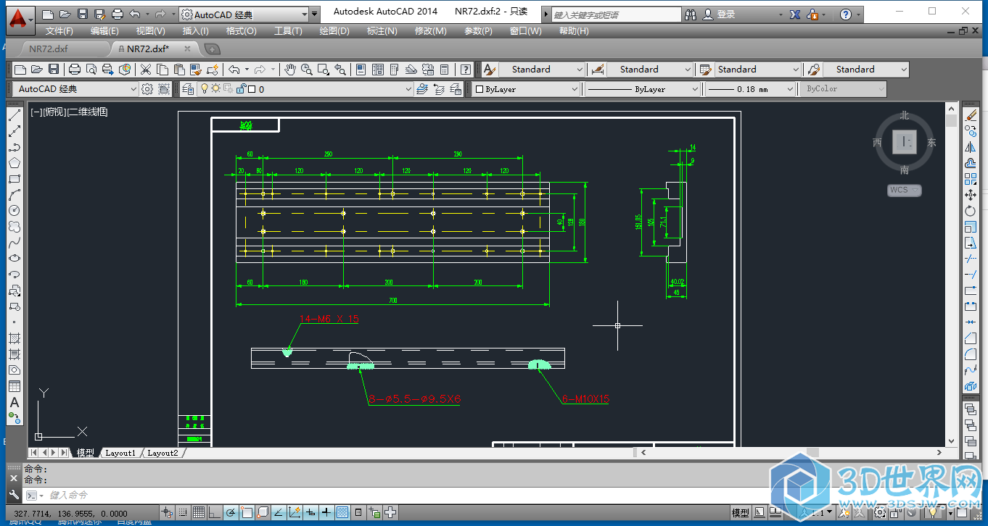Open the QuickCalc calculator icon
The height and width of the screenshot is (526, 988).
coord(445,70)
